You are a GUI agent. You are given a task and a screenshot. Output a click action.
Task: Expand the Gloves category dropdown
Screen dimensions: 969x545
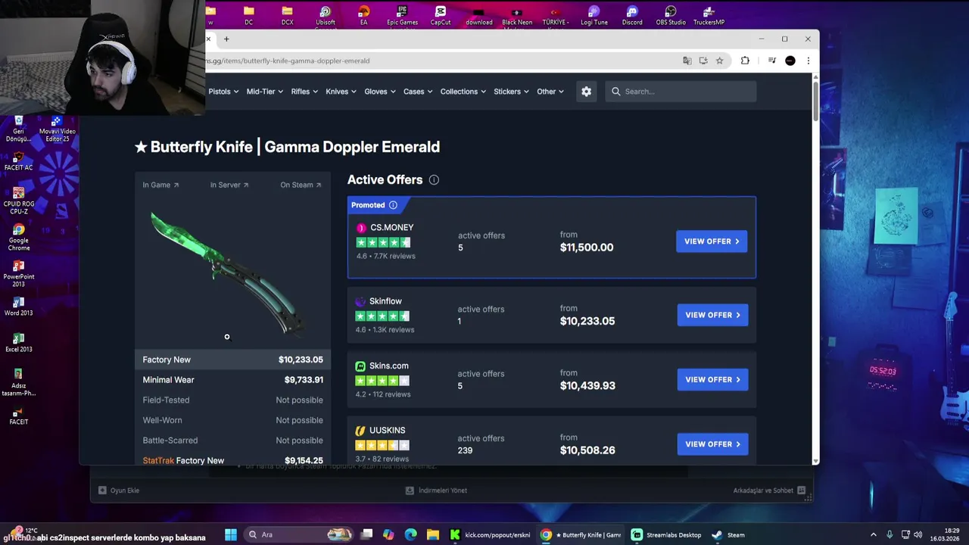point(379,92)
